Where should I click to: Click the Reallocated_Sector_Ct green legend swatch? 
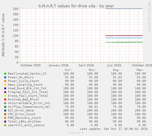5,74
